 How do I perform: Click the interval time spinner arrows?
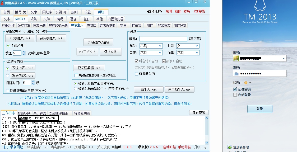(x=33, y=83)
